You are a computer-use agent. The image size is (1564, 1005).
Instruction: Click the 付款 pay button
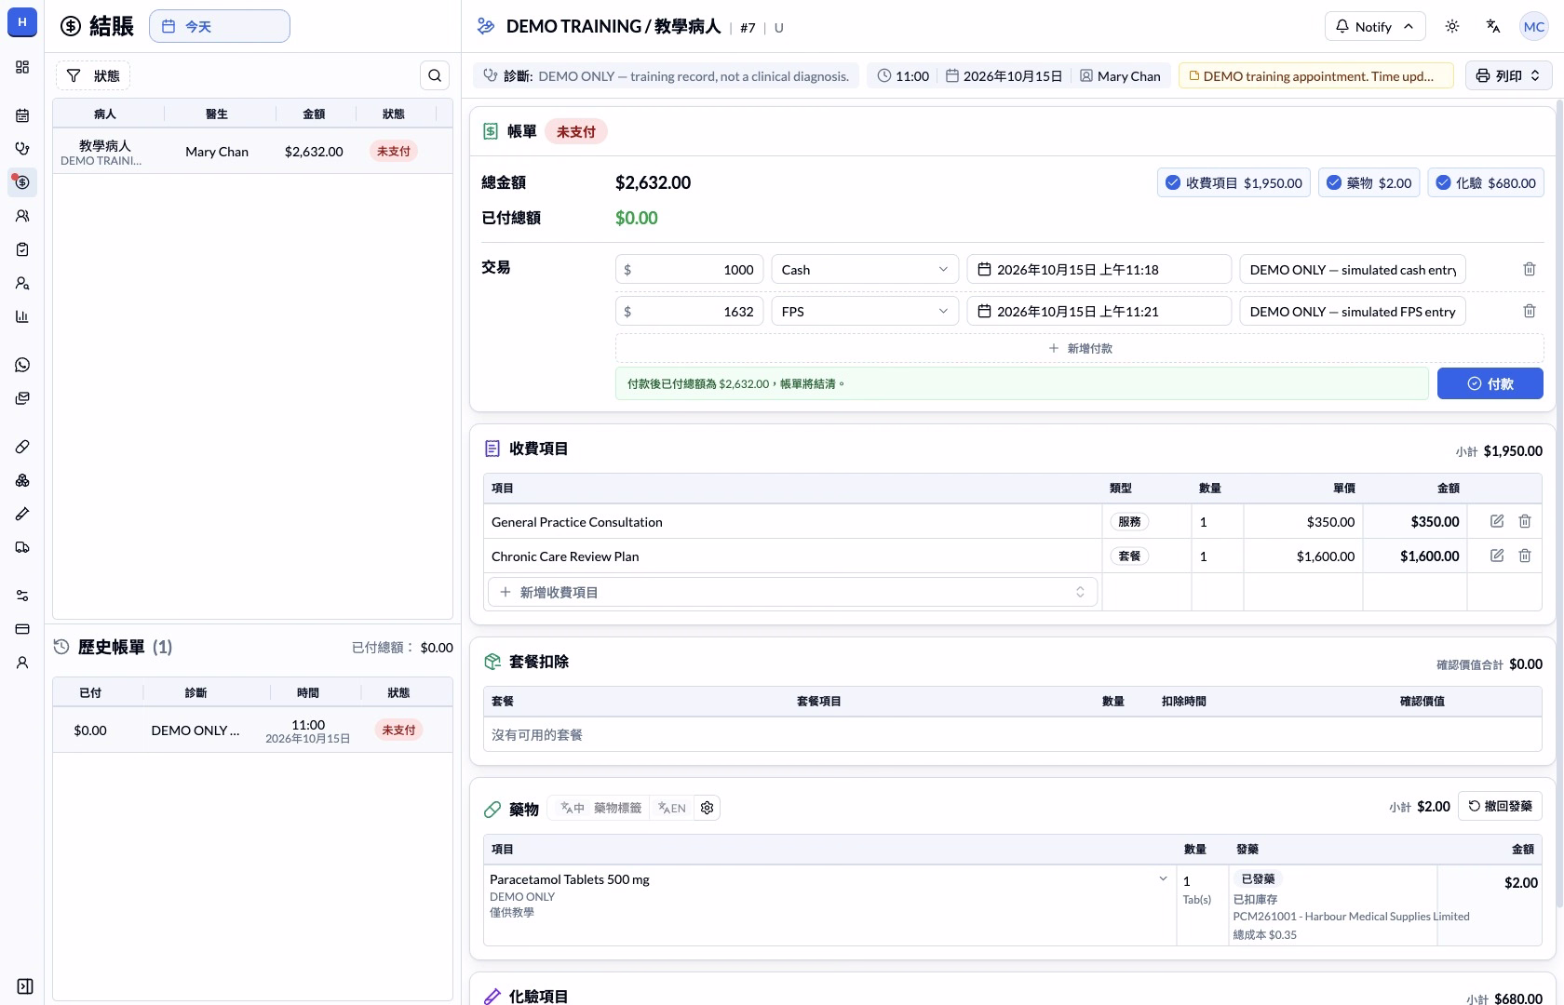pos(1490,383)
